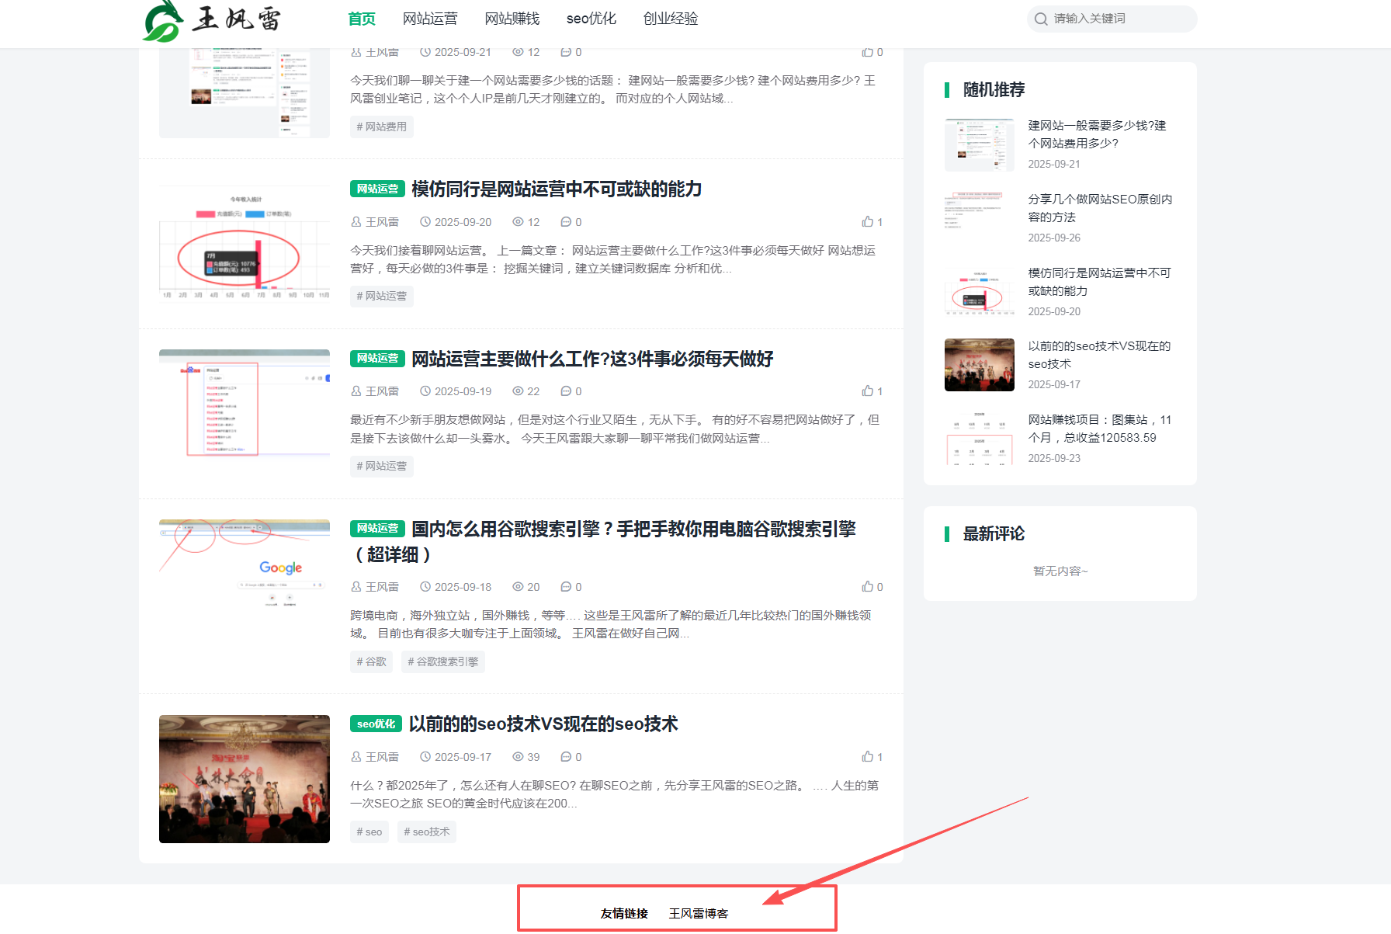Click the search magnifier icon
Screen dimensions: 1391x934
tap(1040, 19)
